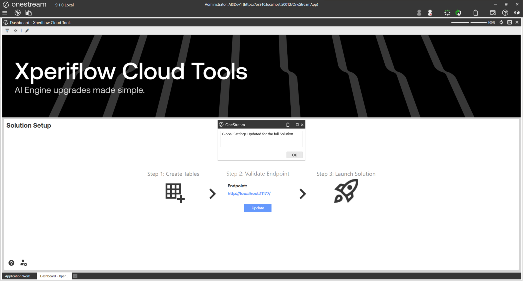Click the pencil edit dashboard icon

[x=27, y=30]
